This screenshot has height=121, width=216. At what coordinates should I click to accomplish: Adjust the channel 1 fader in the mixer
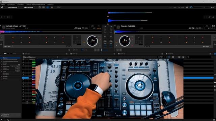click(x=105, y=45)
